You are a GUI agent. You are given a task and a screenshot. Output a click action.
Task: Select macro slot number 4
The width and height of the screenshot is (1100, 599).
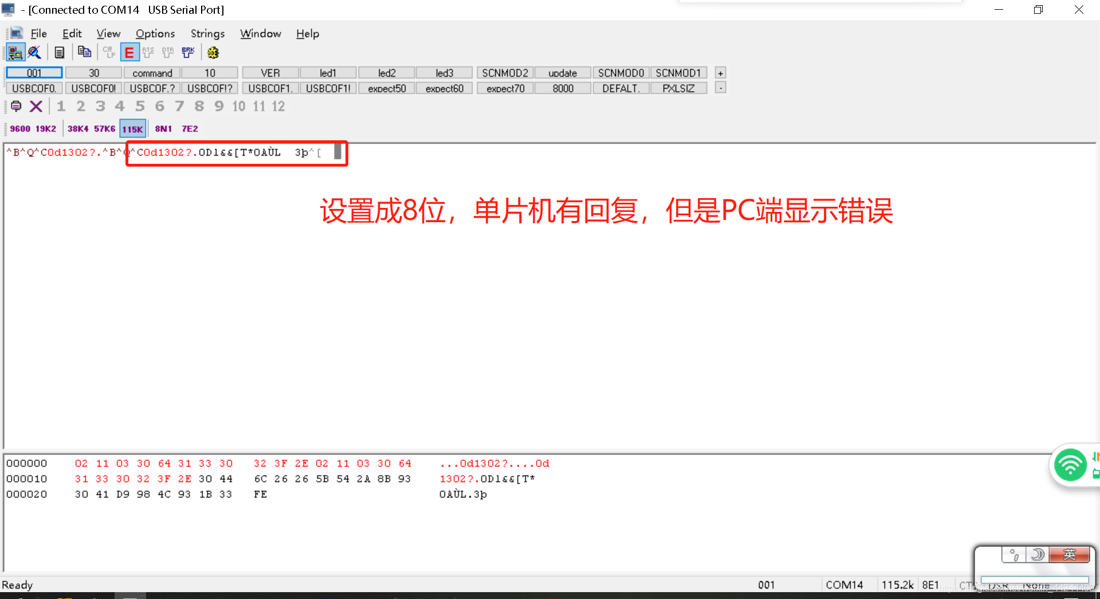120,106
